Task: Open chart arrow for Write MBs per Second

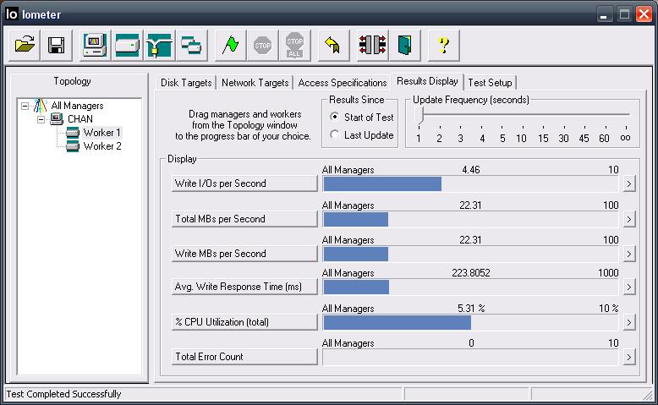Action: [x=628, y=254]
